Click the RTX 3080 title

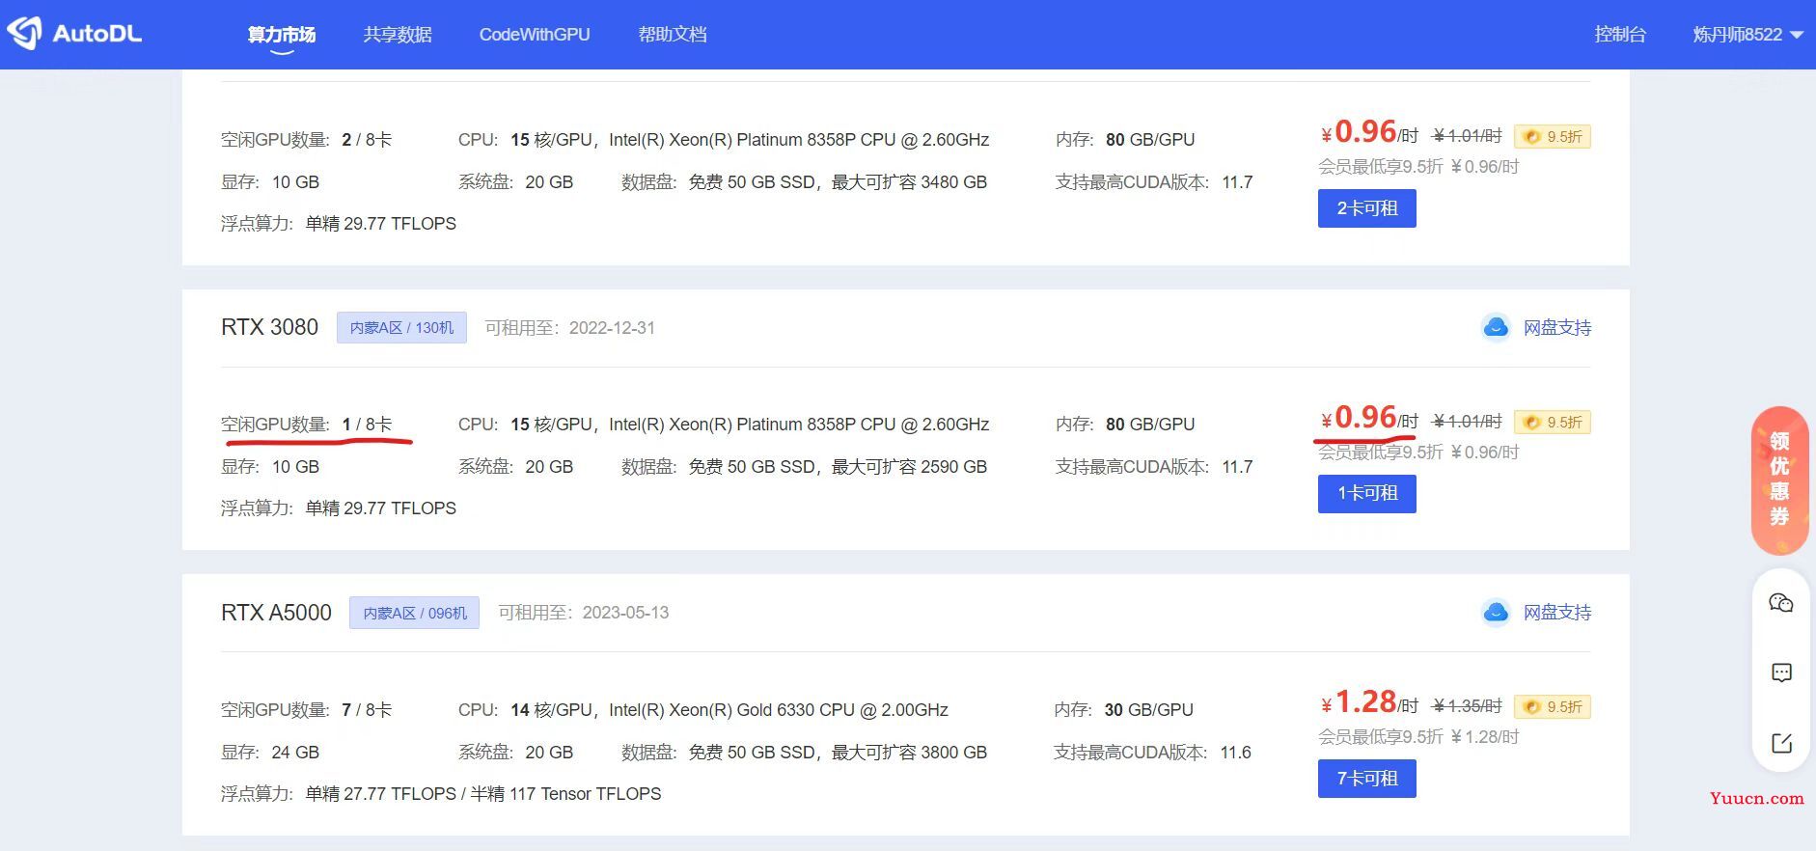pyautogui.click(x=269, y=328)
